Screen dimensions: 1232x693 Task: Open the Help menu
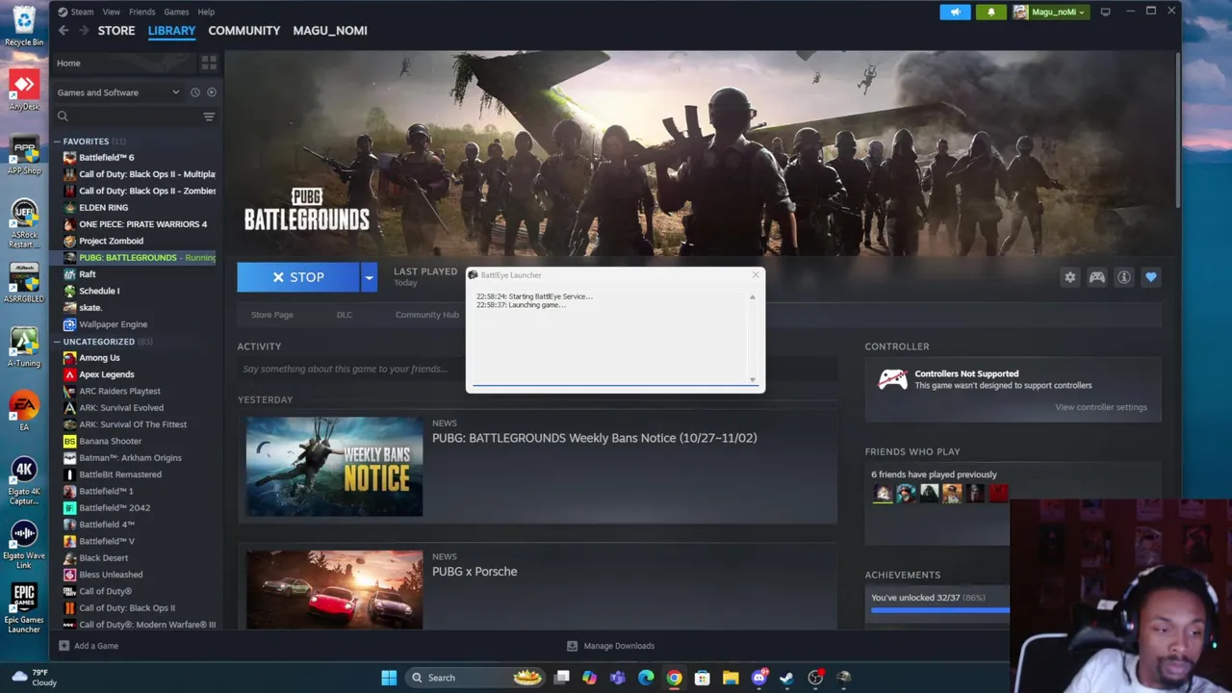click(x=206, y=12)
